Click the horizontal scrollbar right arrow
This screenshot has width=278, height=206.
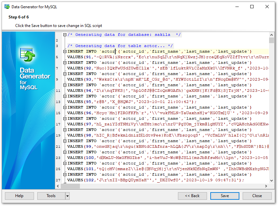tap(266, 186)
